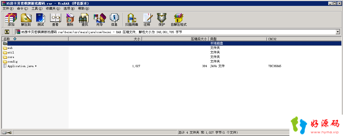The width and height of the screenshot is (343, 136).
Task: Select the 'config' folder name
Action: 13,62
